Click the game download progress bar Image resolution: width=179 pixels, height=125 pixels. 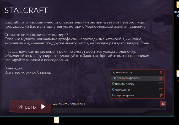pyautogui.click(x=109, y=110)
